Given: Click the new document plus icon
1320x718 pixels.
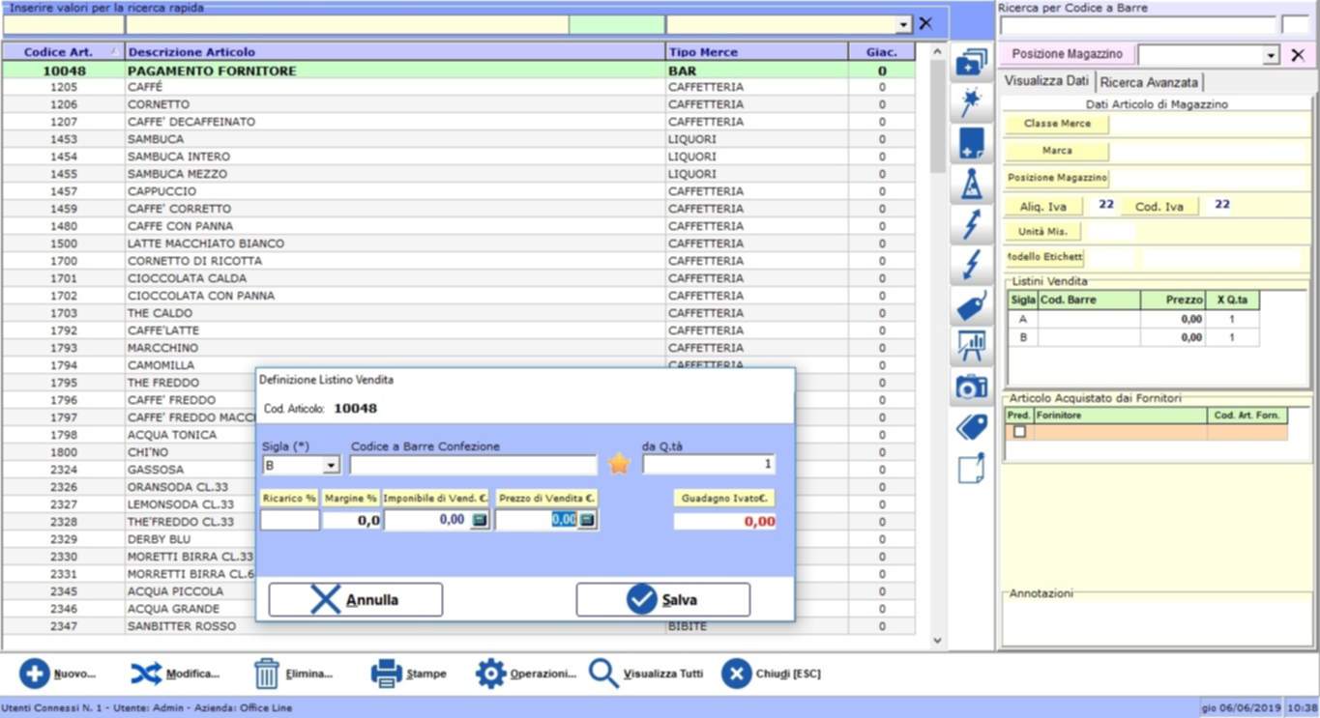Looking at the screenshot, I should point(971,143).
